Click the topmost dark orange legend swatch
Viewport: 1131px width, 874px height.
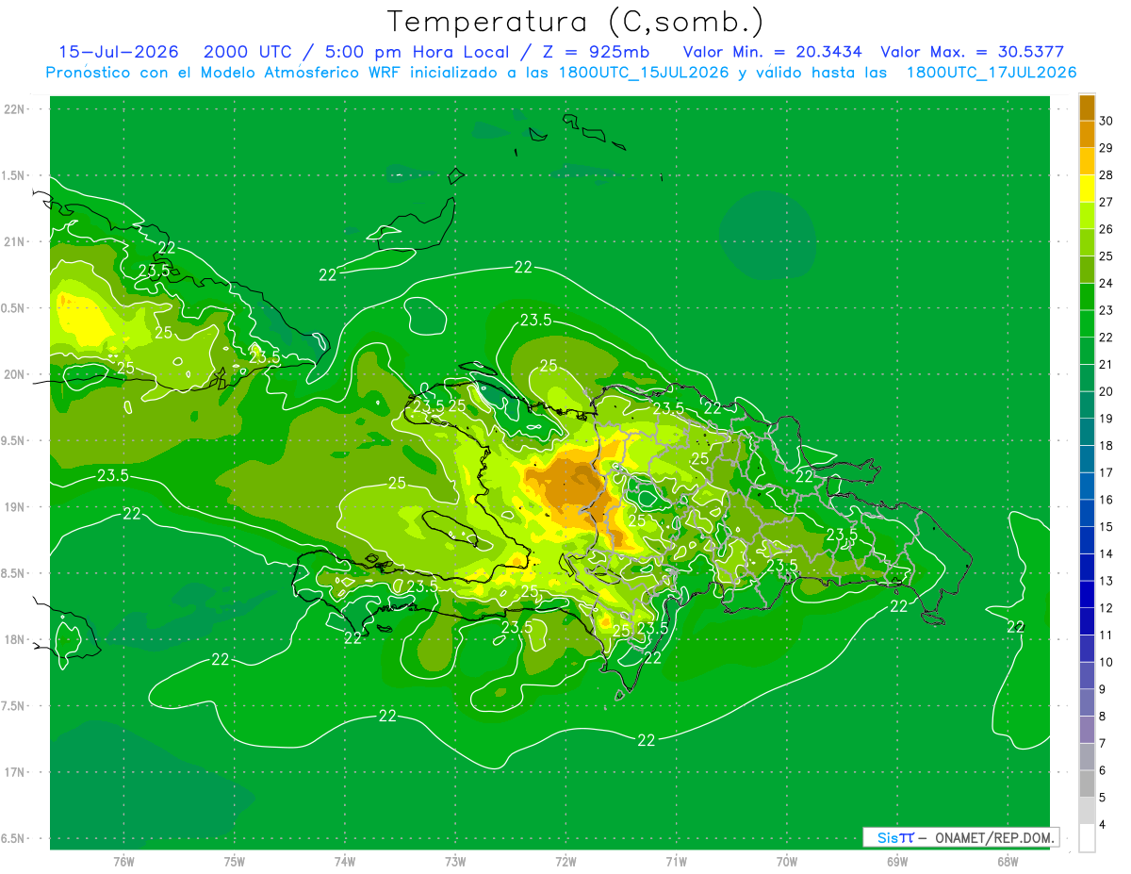(x=1087, y=107)
